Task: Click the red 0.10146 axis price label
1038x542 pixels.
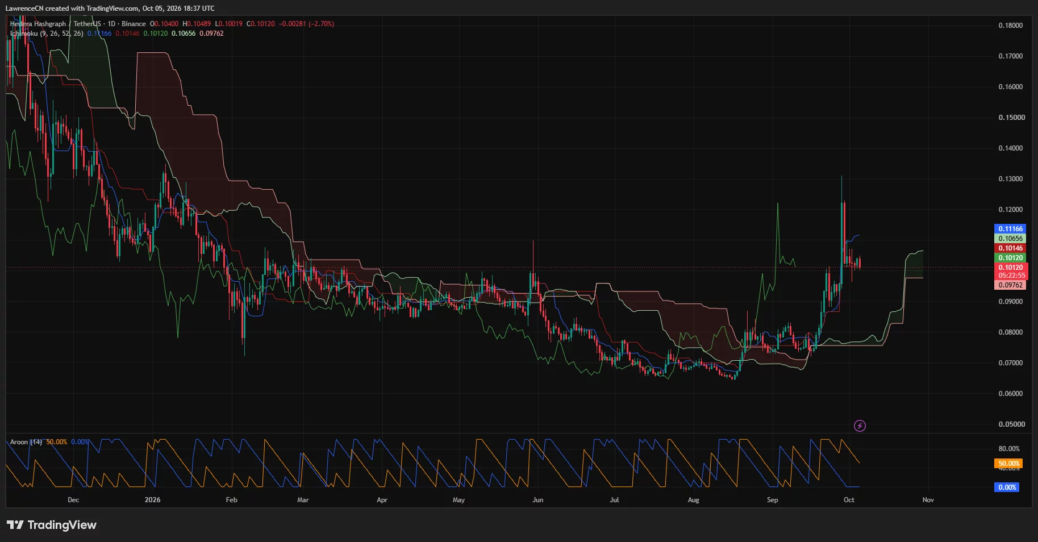Action: [x=1010, y=248]
